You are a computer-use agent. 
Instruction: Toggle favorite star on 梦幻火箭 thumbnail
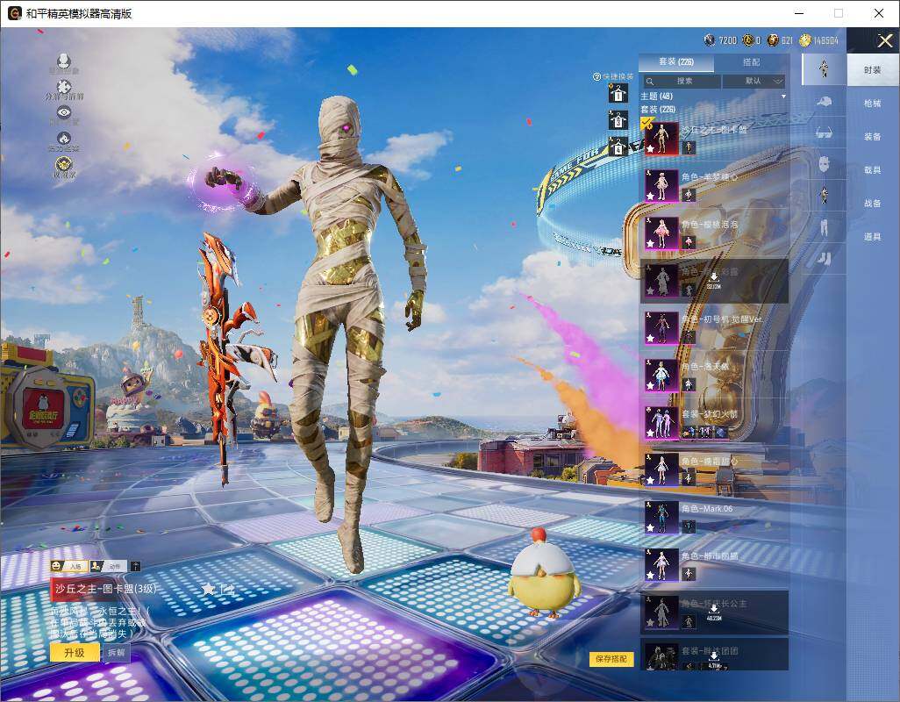tap(650, 433)
